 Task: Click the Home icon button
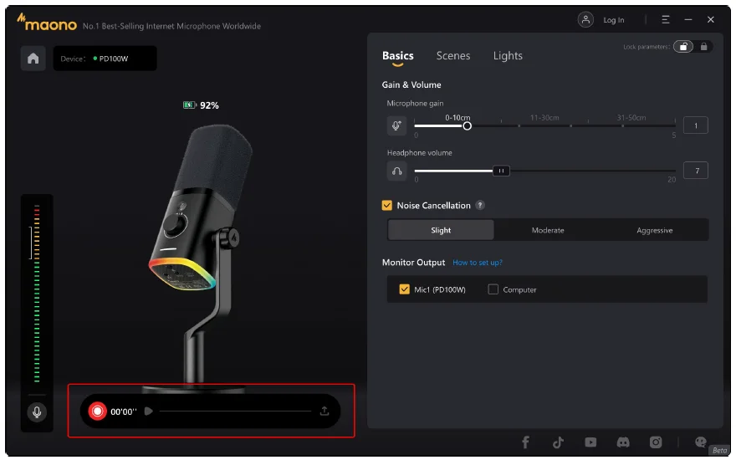pyautogui.click(x=33, y=59)
